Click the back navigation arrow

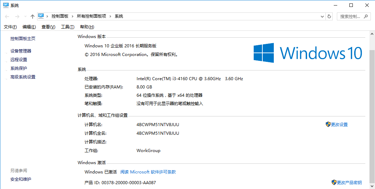click(x=7, y=16)
